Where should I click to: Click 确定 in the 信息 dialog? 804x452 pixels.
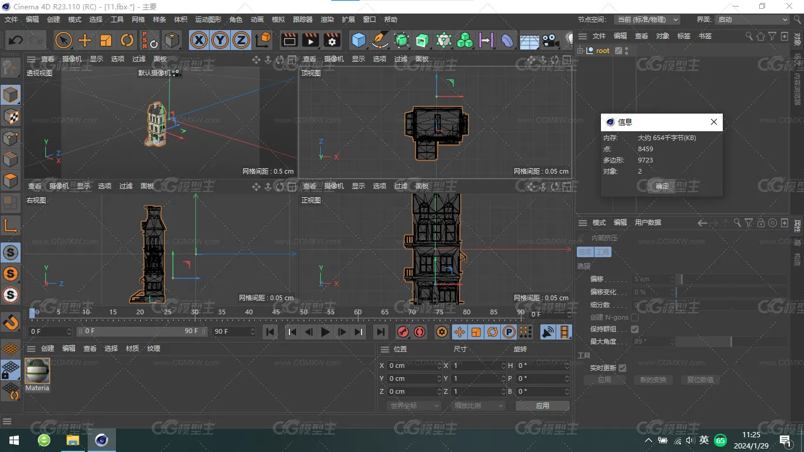point(662,186)
